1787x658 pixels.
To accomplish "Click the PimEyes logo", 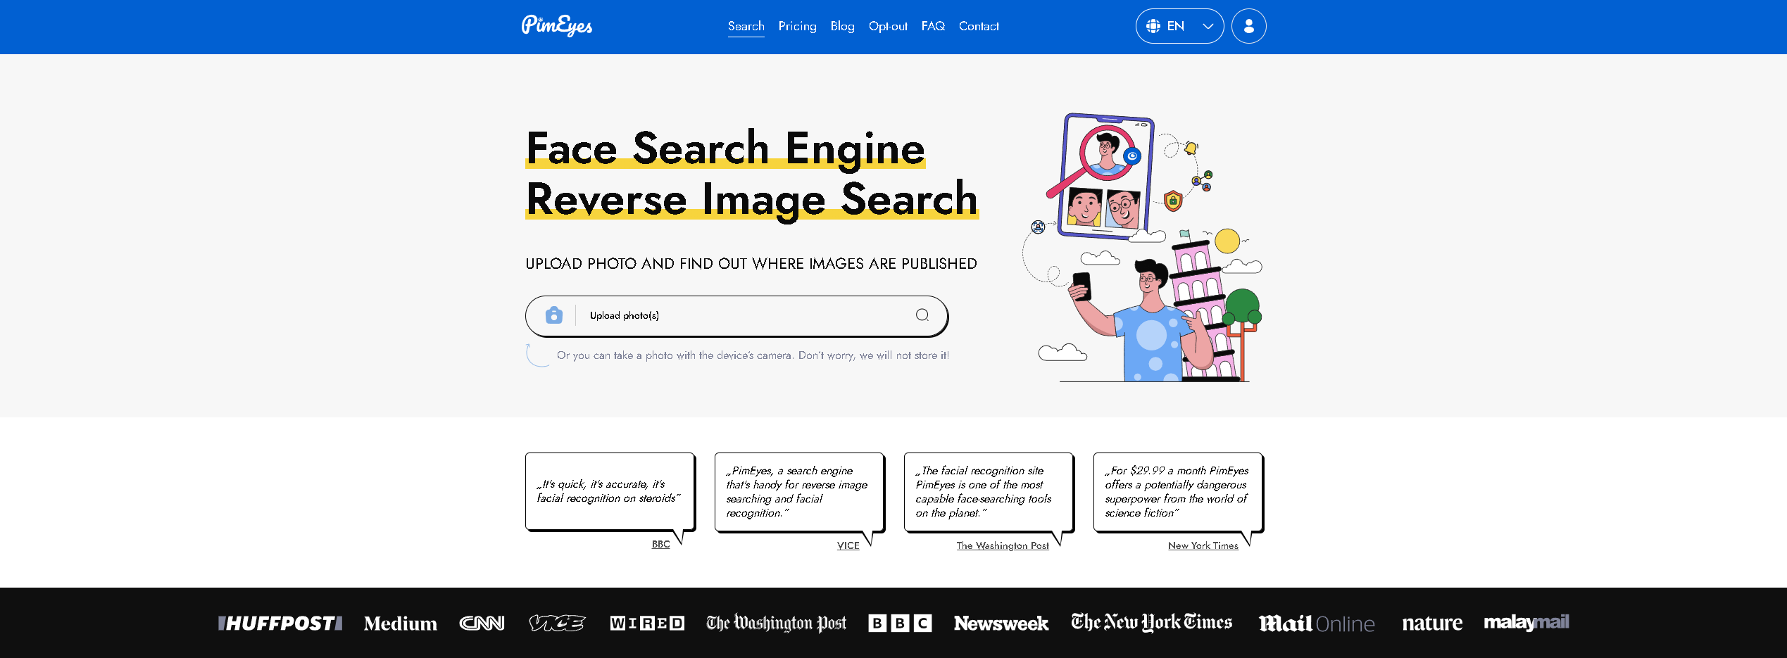I will 556,26.
